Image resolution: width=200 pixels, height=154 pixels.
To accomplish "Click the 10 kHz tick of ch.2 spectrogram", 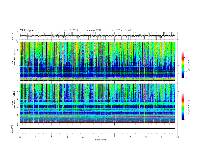I will point(17,84).
